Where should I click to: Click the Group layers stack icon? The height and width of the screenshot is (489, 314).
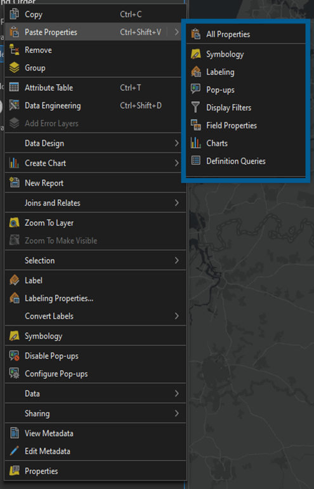point(15,67)
